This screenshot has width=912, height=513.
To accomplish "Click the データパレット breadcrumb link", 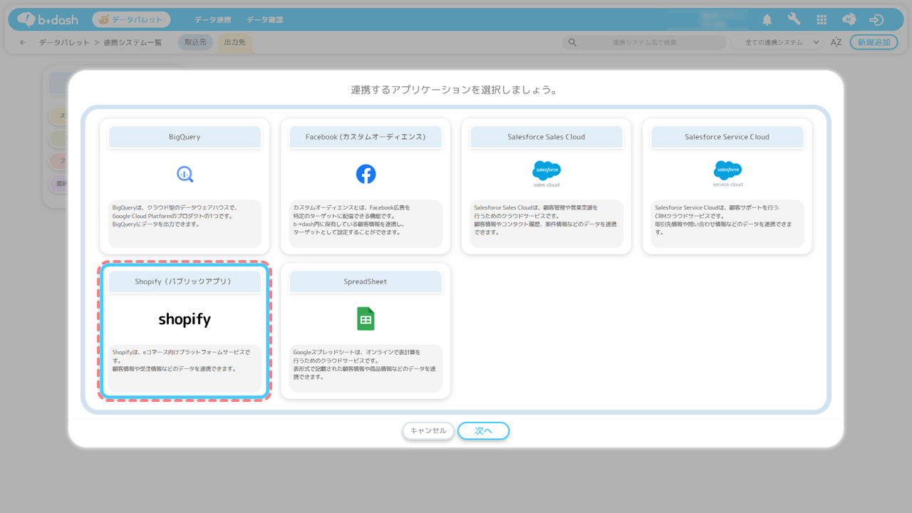I will click(x=64, y=43).
